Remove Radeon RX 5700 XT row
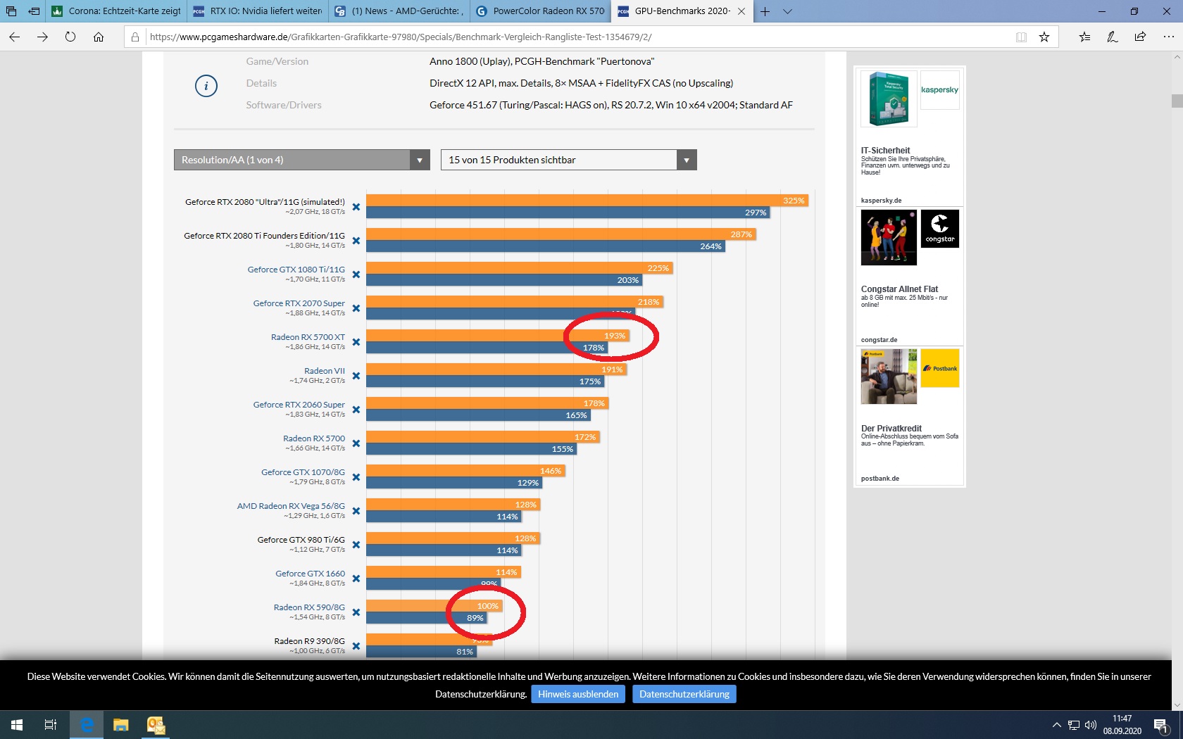The image size is (1183, 739). tap(356, 342)
